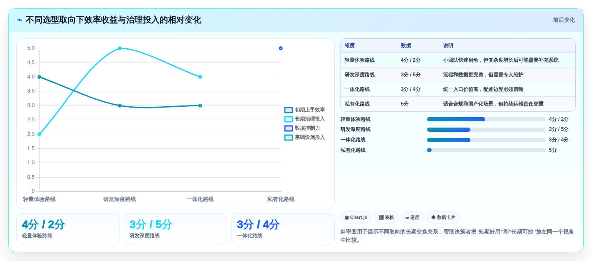Click the 基础设施投入 legend color box
The width and height of the screenshot is (592, 261).
pos(289,138)
